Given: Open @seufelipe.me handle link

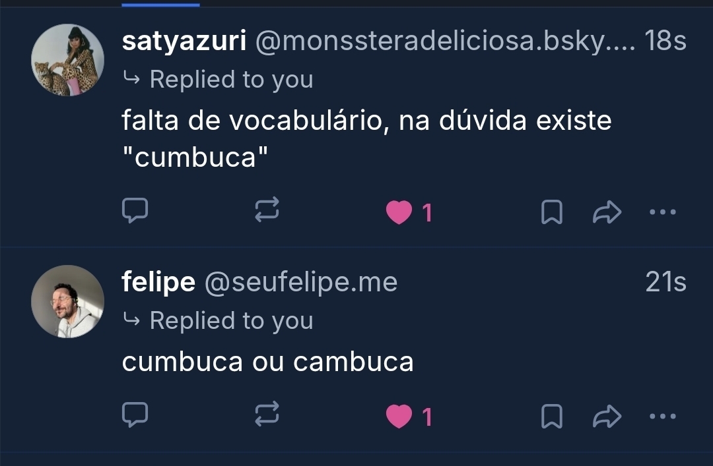Looking at the screenshot, I should [x=301, y=283].
